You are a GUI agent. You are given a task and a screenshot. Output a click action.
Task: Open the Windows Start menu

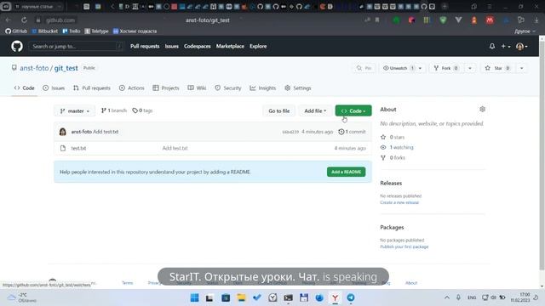[194, 297]
